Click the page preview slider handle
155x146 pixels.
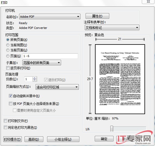(112, 129)
